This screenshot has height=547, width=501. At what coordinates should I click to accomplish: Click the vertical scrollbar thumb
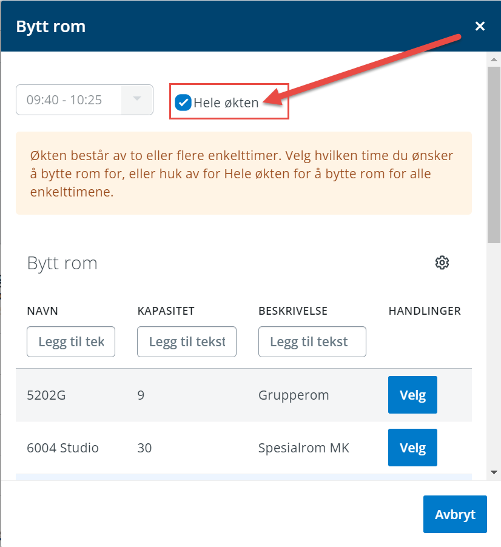[x=494, y=152]
